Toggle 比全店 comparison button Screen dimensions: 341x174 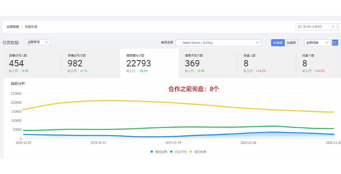coord(278,43)
